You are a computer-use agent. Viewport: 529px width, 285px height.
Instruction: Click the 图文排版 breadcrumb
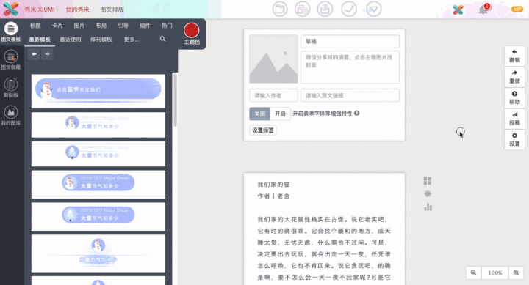112,10
